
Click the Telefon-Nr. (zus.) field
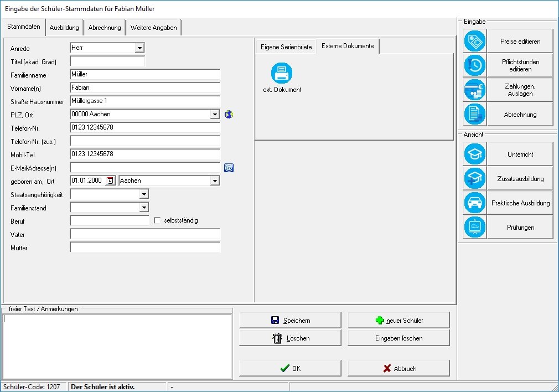145,141
